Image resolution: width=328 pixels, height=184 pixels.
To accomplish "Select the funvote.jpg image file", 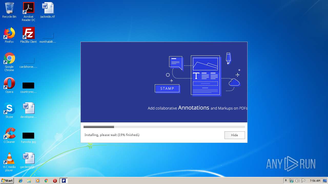I will tap(28, 138).
